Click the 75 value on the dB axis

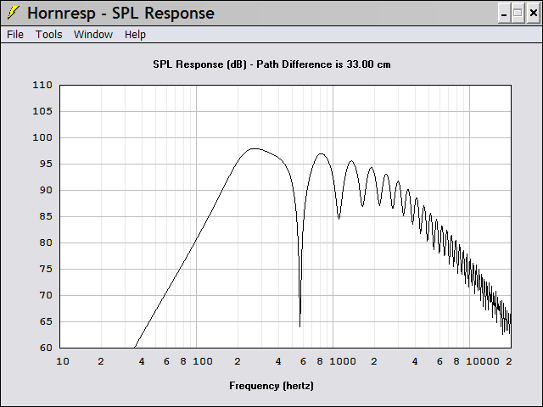point(46,270)
